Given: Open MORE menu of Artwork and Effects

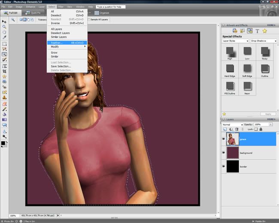Looking at the screenshot, I should tap(271, 25).
